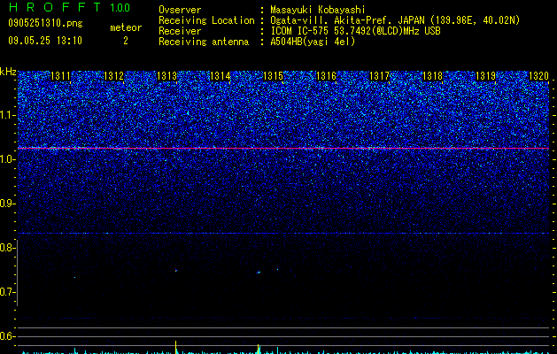Click the 1316 time marker

pos(326,76)
